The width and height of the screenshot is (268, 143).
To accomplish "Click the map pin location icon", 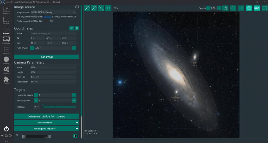I will (77, 28).
